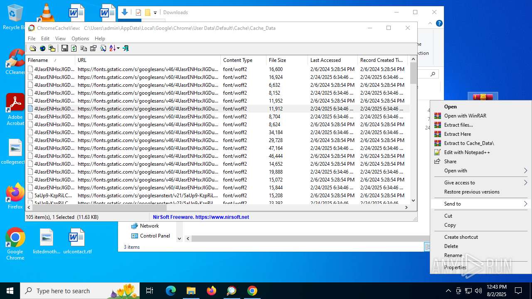532x299 pixels.
Task: Choose Share in the context menu
Action: click(481, 162)
